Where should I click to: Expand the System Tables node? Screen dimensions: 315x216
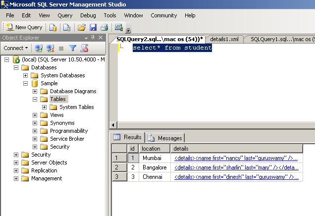[x=45, y=108]
